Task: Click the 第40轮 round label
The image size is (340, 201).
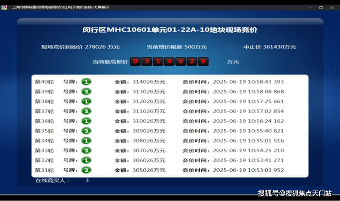Action: point(44,82)
